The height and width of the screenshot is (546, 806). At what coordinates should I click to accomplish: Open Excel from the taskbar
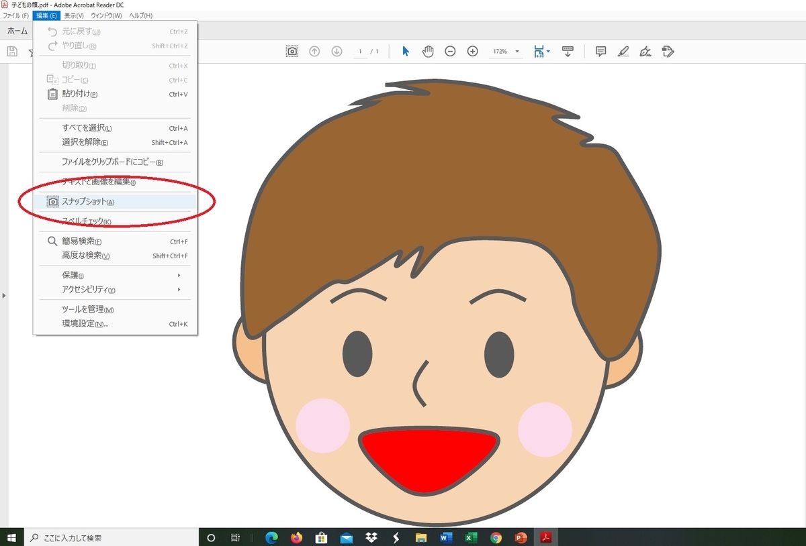471,537
